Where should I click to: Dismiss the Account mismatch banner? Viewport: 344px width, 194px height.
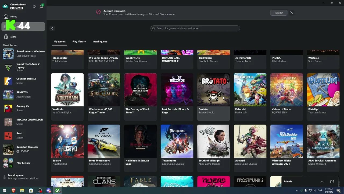(292, 13)
